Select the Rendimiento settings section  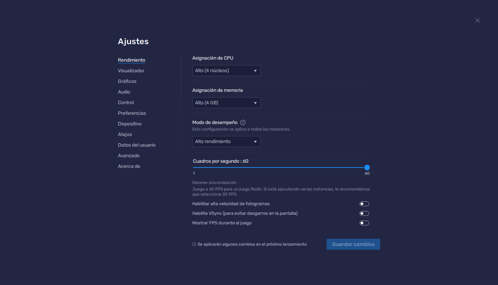132,60
